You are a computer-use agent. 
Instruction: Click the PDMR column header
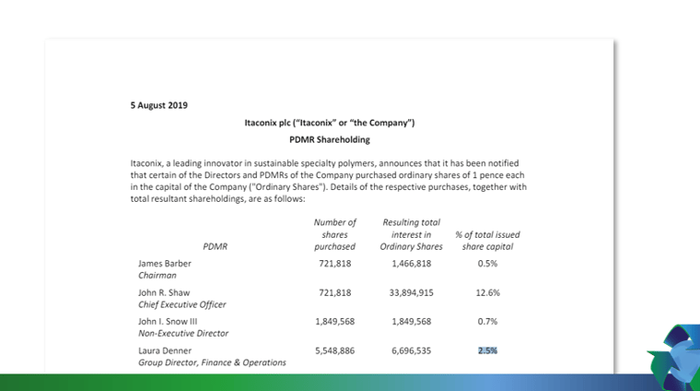(x=215, y=246)
